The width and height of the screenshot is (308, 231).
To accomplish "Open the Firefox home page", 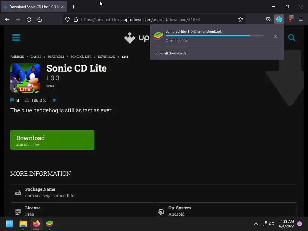I will tap(39, 20).
